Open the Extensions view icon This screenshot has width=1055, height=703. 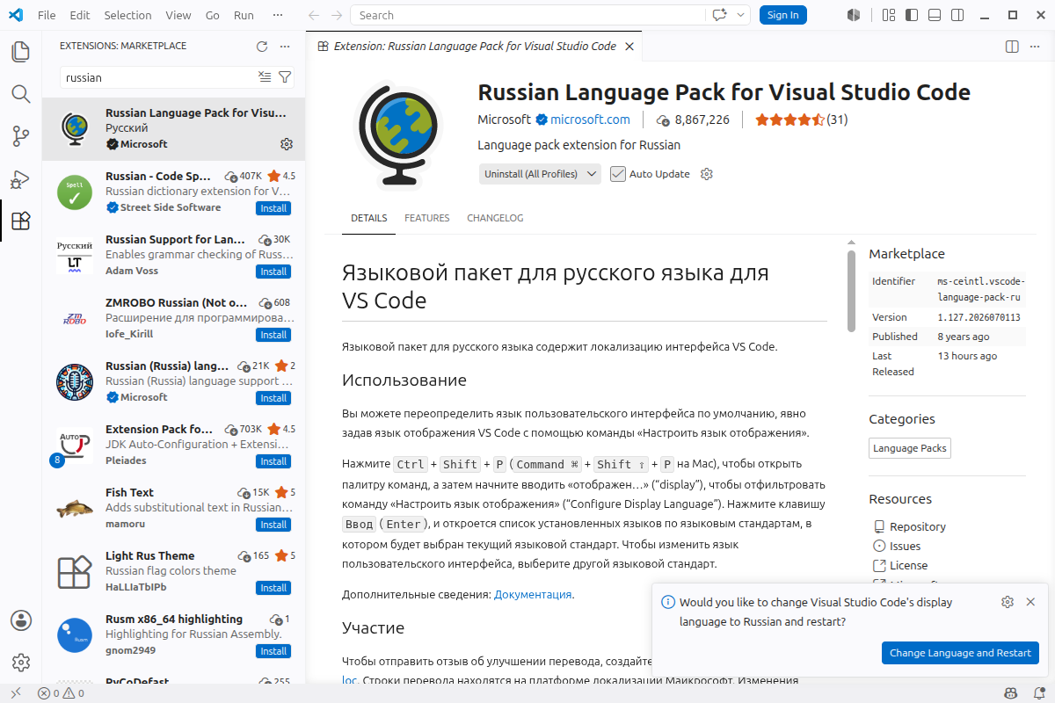(21, 221)
